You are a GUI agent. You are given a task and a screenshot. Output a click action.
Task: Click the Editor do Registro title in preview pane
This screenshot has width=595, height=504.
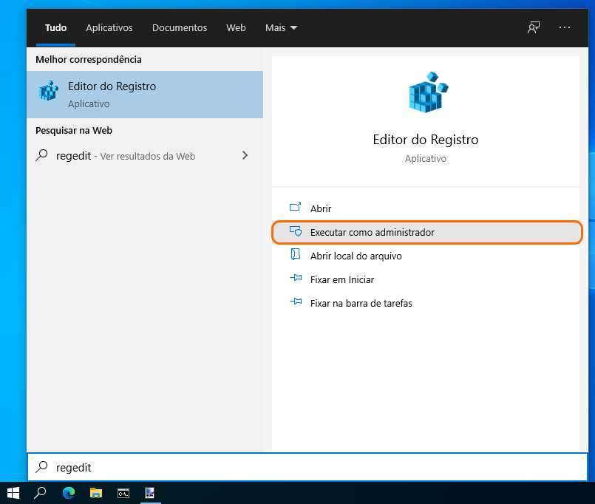426,140
